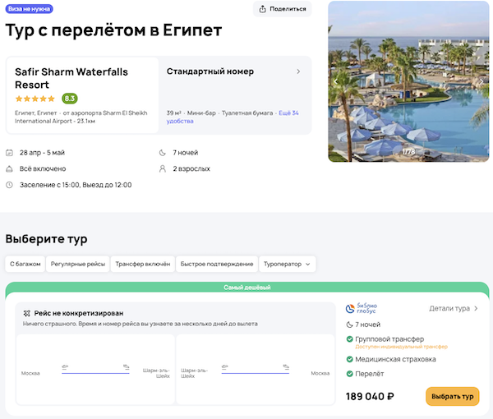Toggle the Регулярные рейсы filter
This screenshot has height=419, width=493.
pos(77,264)
